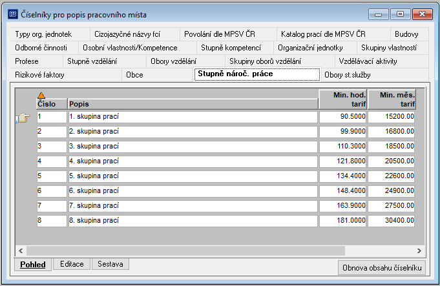Click the pointing hand row marker
Viewport: 440px width, 286px height.
pos(23,117)
